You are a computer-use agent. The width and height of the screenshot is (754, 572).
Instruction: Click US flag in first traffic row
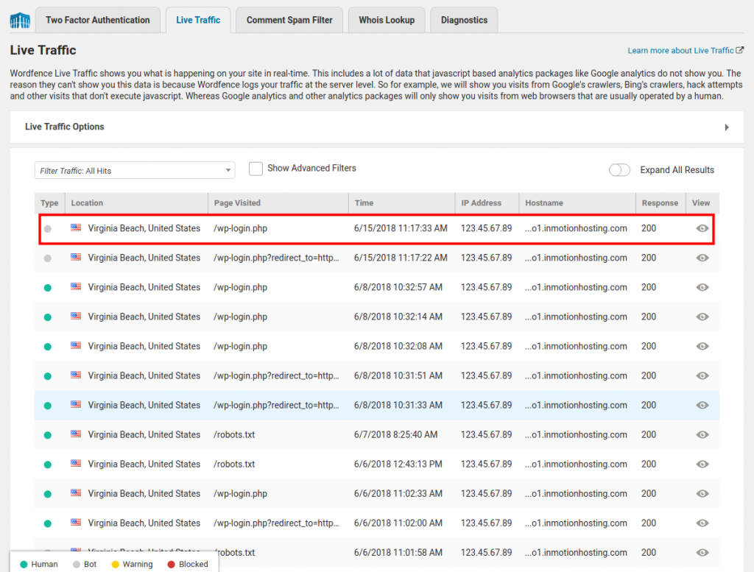click(x=76, y=228)
